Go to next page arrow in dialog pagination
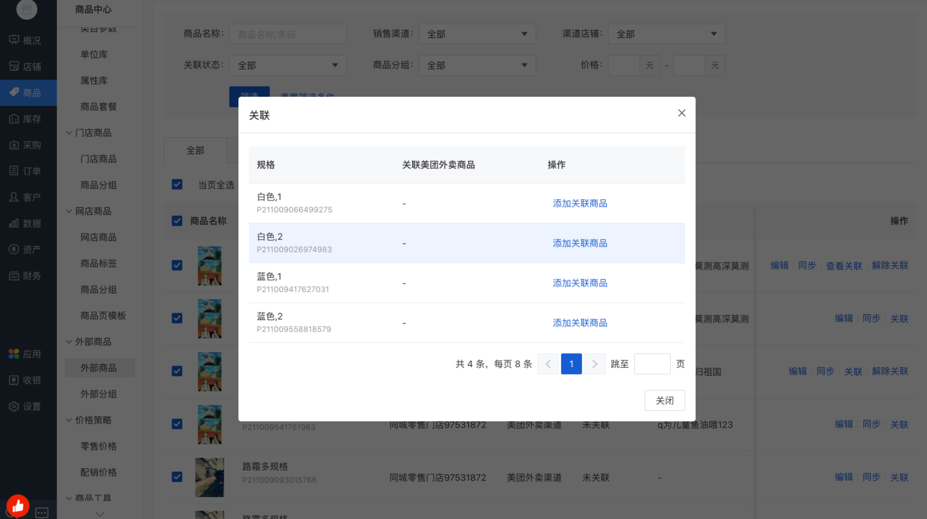The height and width of the screenshot is (519, 927). click(x=594, y=364)
